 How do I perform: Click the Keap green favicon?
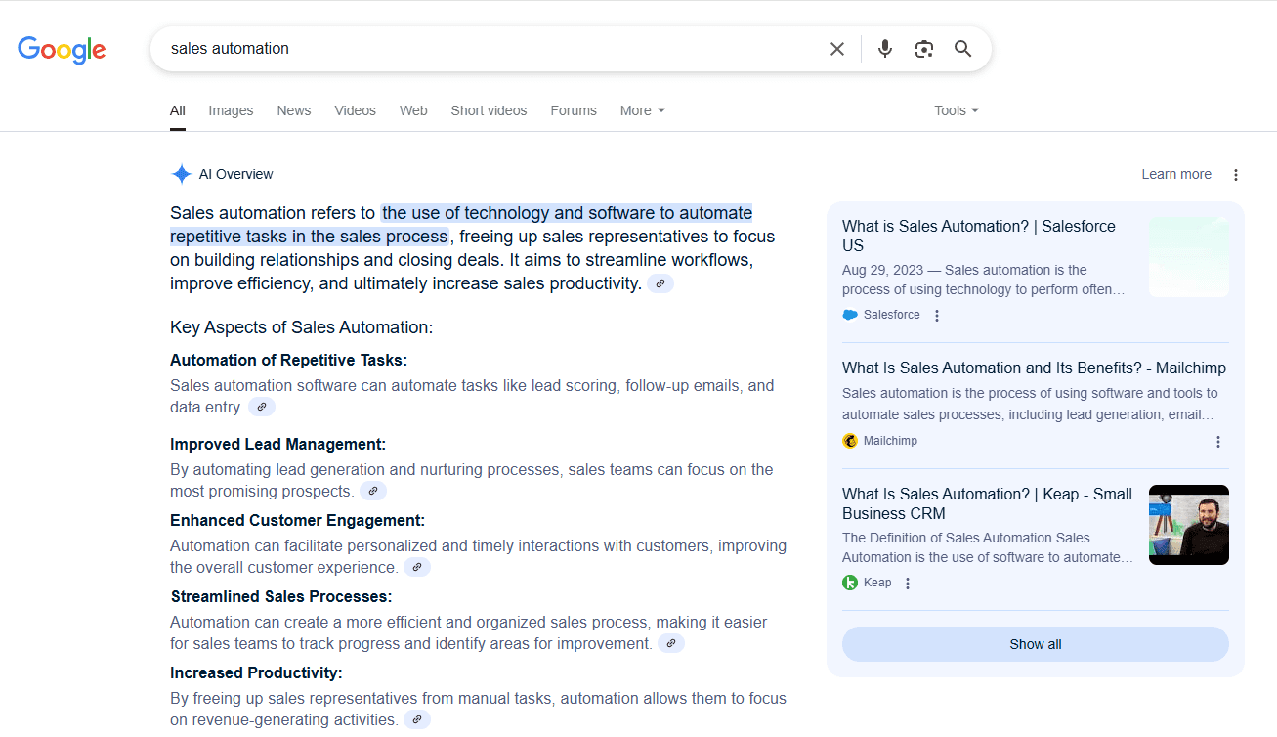pos(850,583)
